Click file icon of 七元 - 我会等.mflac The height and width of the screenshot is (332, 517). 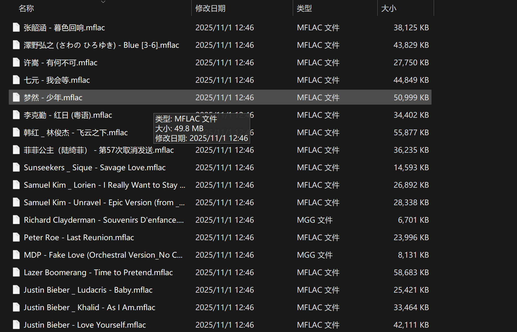tap(16, 80)
